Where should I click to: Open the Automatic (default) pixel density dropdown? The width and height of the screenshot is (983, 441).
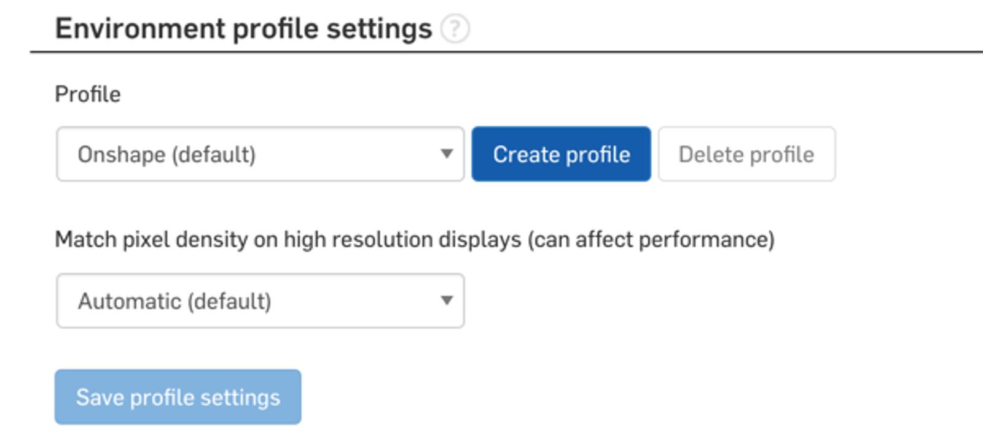[260, 301]
